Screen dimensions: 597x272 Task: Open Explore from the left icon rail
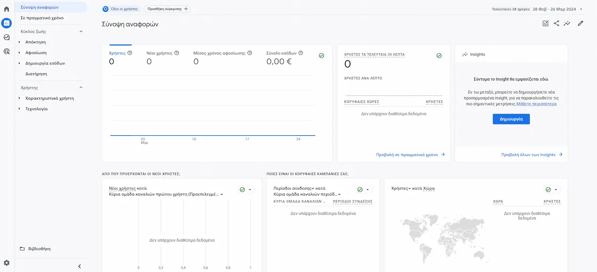click(6, 36)
